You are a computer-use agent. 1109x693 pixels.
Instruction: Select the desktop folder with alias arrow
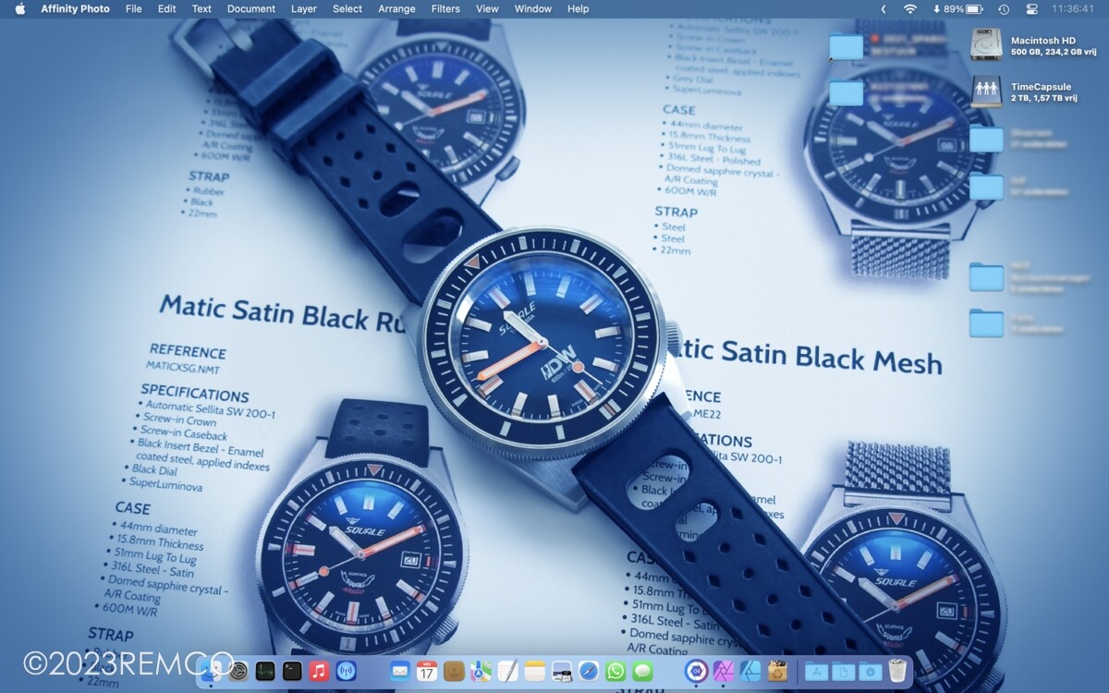point(846,47)
